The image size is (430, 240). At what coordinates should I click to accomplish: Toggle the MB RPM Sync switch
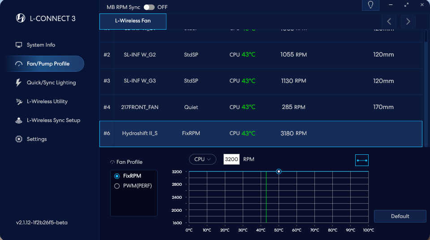coord(149,7)
